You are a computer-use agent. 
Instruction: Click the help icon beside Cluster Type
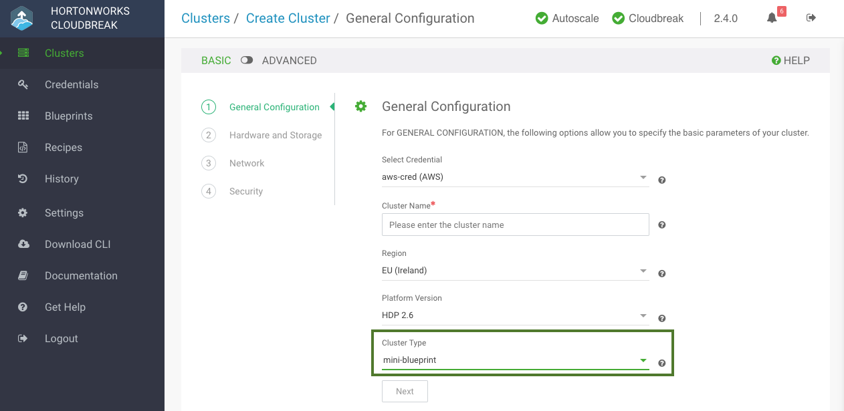[x=661, y=363]
